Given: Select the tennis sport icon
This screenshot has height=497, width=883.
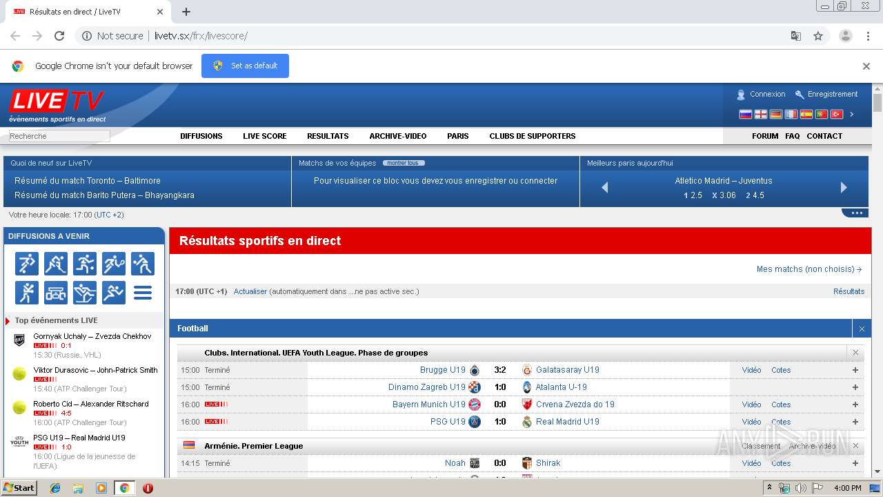Looking at the screenshot, I should [x=114, y=264].
